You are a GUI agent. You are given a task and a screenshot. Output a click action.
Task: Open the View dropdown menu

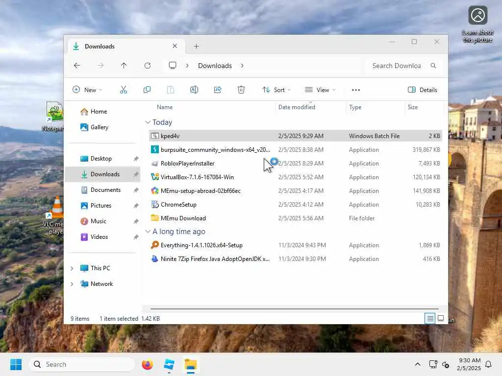click(x=320, y=90)
